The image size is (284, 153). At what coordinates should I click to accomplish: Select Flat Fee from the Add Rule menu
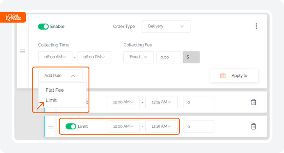point(55,90)
